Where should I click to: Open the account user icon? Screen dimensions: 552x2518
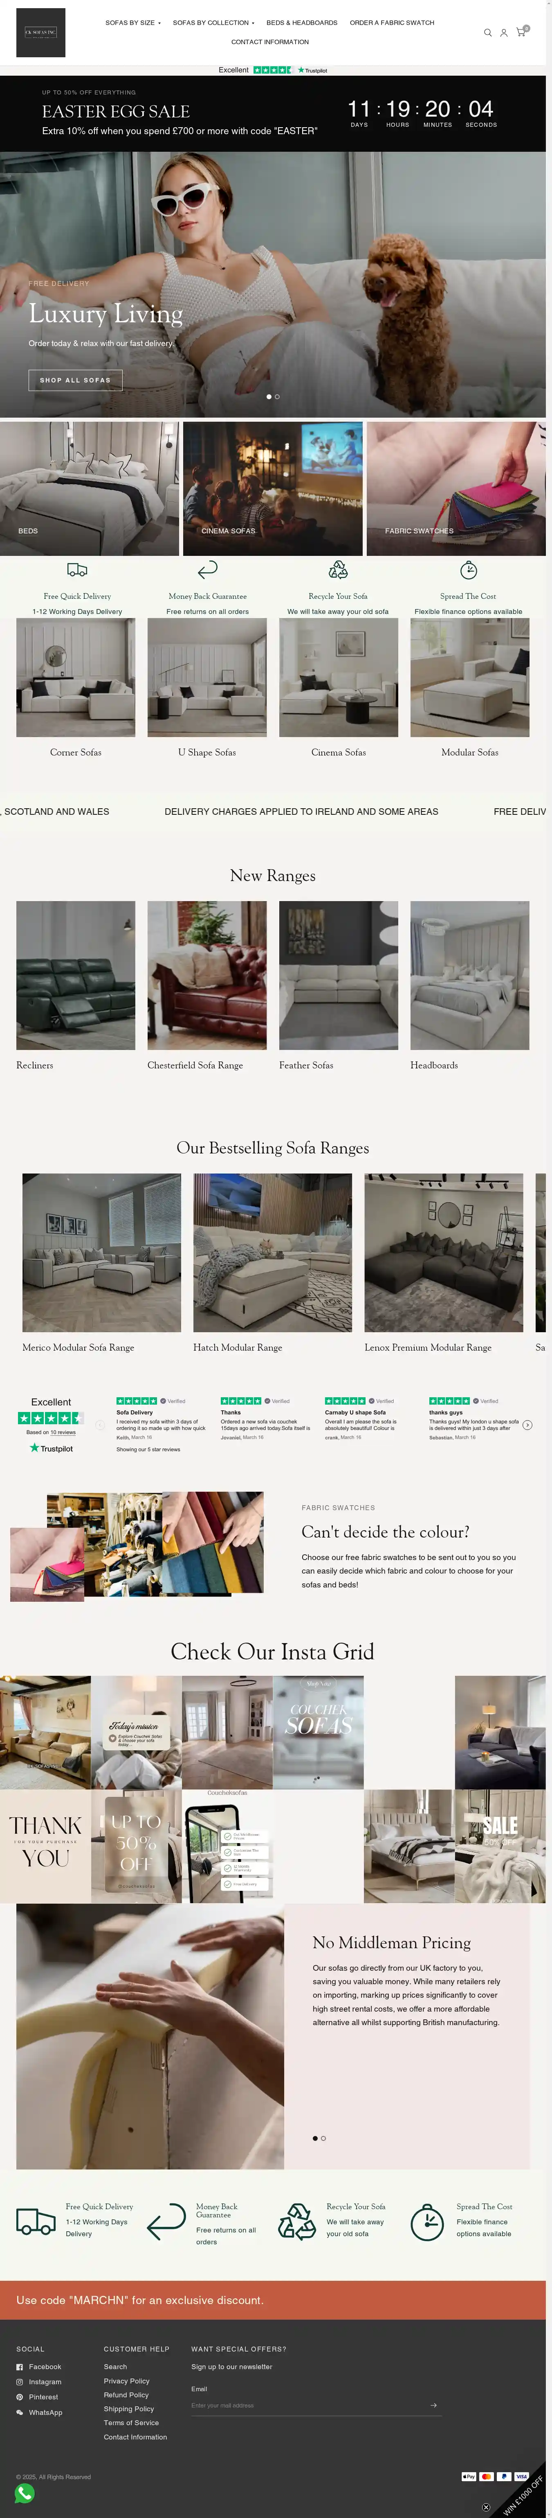coord(504,32)
